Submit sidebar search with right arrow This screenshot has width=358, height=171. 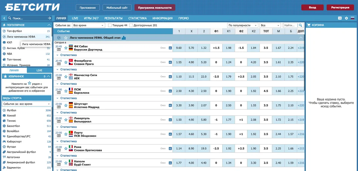pyautogui.click(x=50, y=18)
